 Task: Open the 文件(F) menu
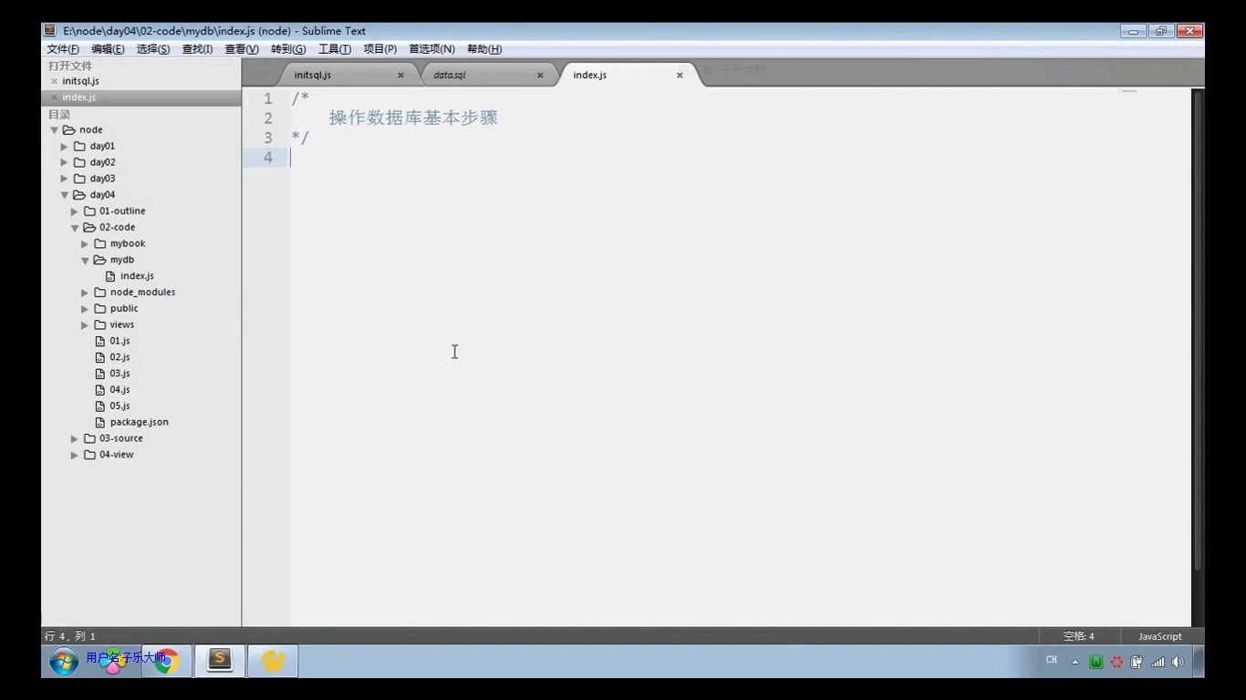click(63, 49)
